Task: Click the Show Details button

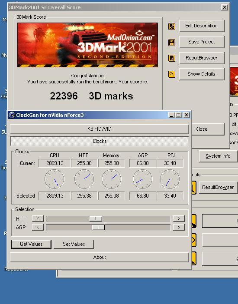Action: point(202,74)
